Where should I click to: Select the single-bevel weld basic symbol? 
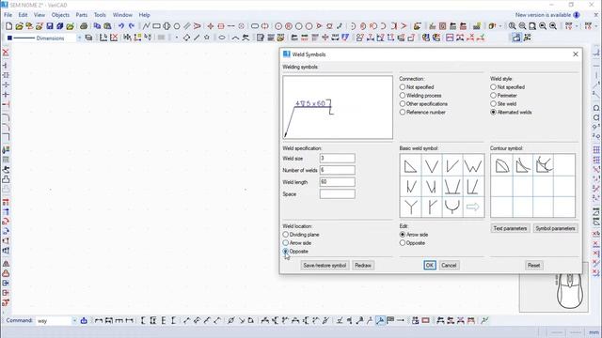point(452,166)
